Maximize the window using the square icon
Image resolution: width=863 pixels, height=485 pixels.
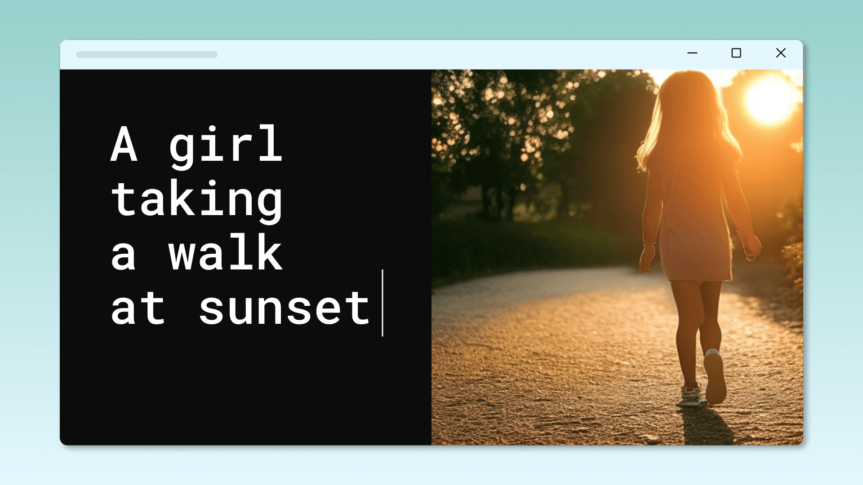pos(736,53)
